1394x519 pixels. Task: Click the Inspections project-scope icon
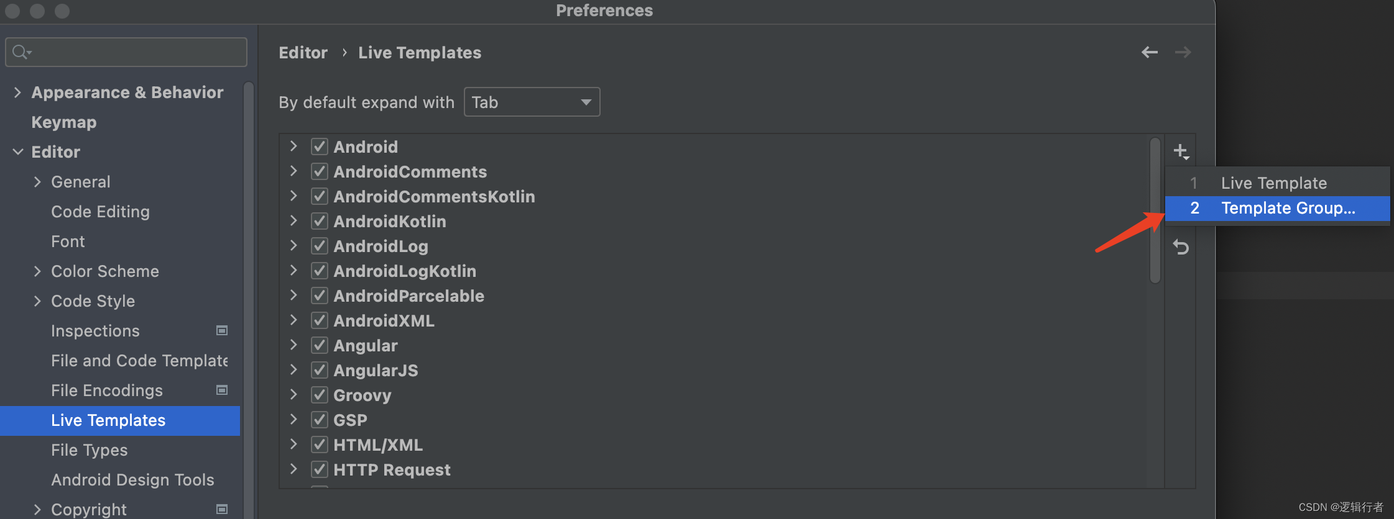(222, 330)
